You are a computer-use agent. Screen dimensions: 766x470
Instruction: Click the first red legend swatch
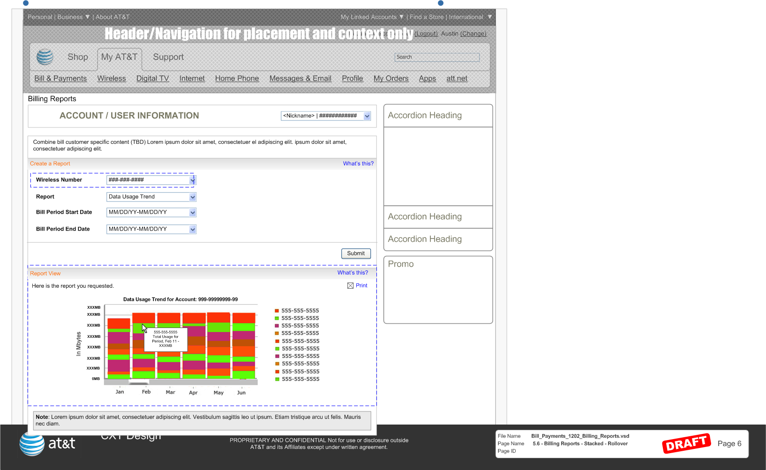point(277,311)
